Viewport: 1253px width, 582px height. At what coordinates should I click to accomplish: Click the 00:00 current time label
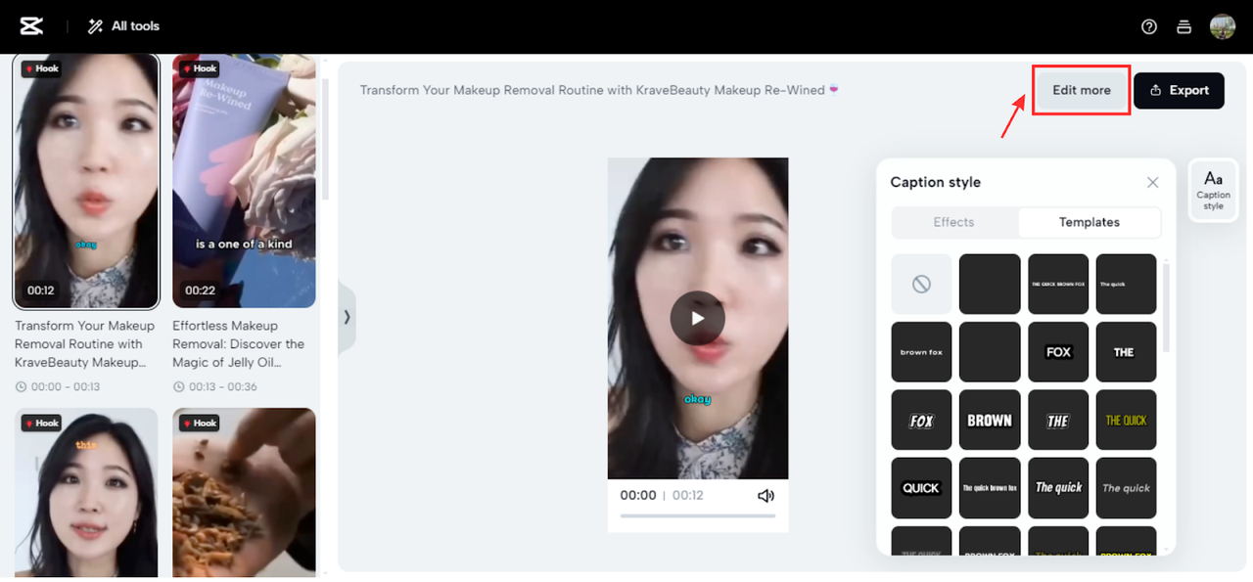(x=638, y=496)
